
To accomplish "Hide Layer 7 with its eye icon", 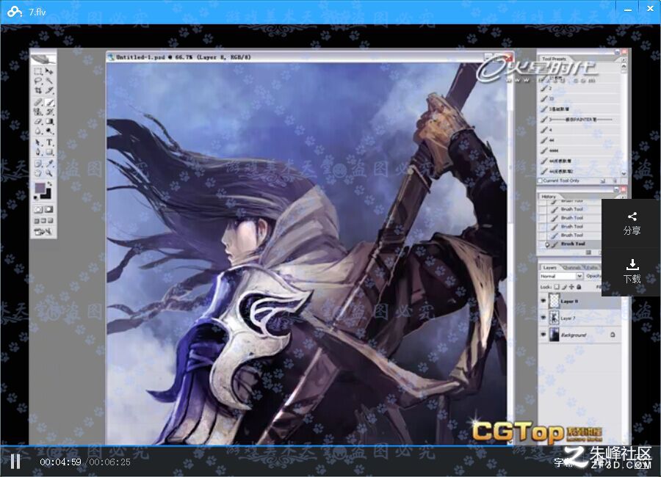I will [543, 318].
